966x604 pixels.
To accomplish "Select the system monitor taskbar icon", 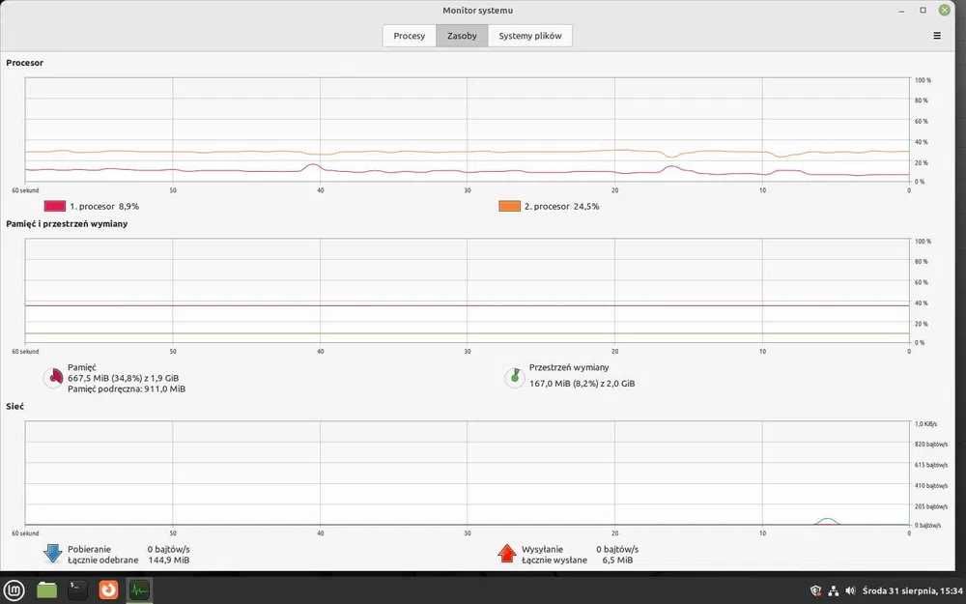I will [139, 590].
